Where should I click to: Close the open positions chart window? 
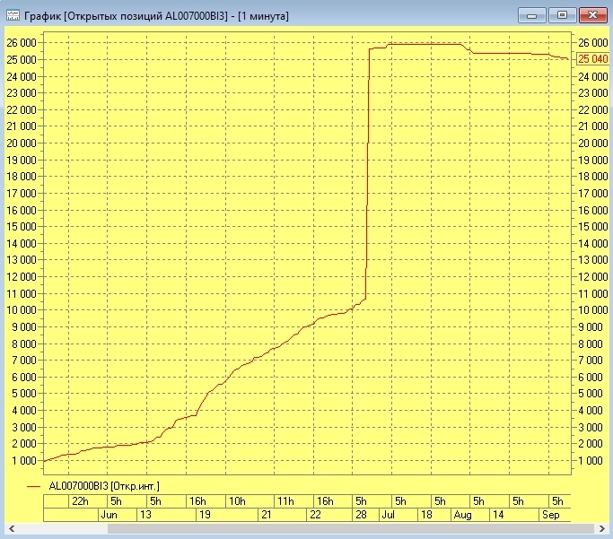(592, 15)
